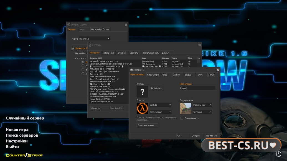Sort by the Пинг column header
This screenshot has width=287, height=161.
coord(192,58)
